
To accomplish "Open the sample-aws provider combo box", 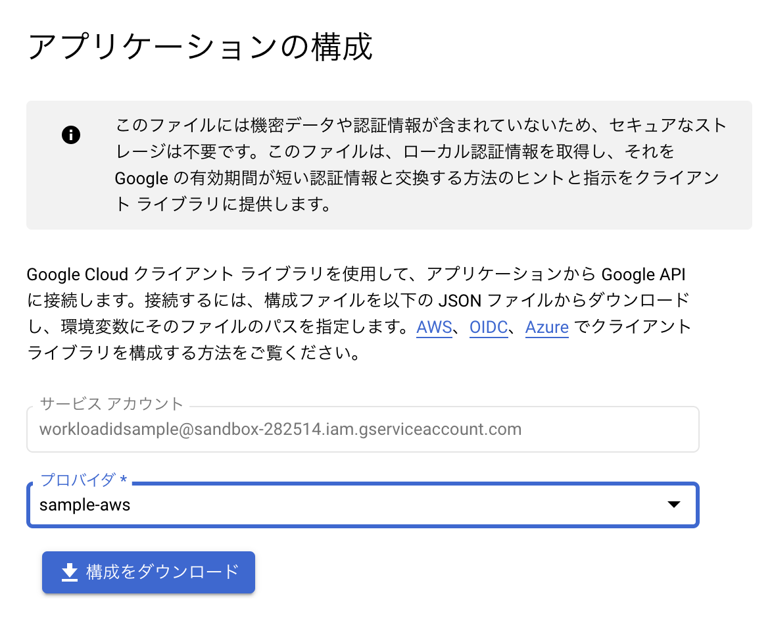I will [362, 505].
